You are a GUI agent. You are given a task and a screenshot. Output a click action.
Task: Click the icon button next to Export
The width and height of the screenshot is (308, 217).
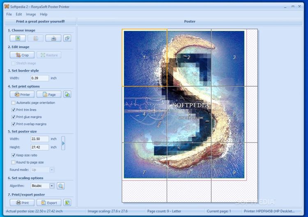click(67, 203)
